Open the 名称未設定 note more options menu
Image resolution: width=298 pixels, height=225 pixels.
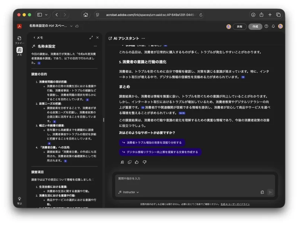point(95,46)
